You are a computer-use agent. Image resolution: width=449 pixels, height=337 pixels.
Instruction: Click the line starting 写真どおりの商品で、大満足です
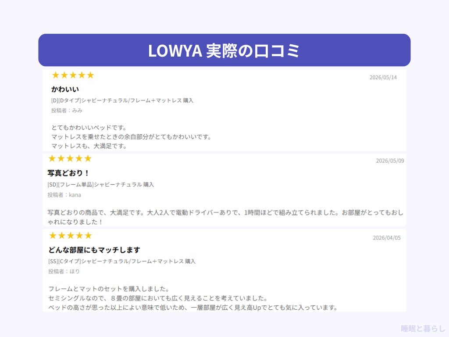point(225,213)
